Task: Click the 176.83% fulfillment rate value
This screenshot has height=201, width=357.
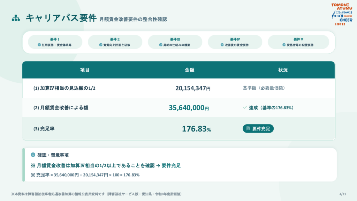Action: coord(196,129)
